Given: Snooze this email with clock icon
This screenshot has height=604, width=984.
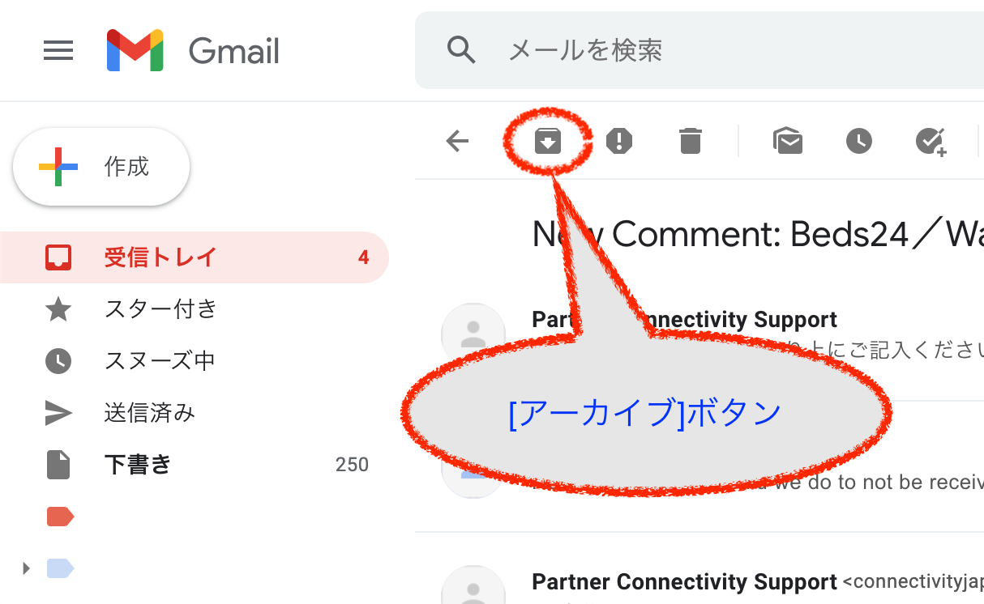Looking at the screenshot, I should point(859,142).
